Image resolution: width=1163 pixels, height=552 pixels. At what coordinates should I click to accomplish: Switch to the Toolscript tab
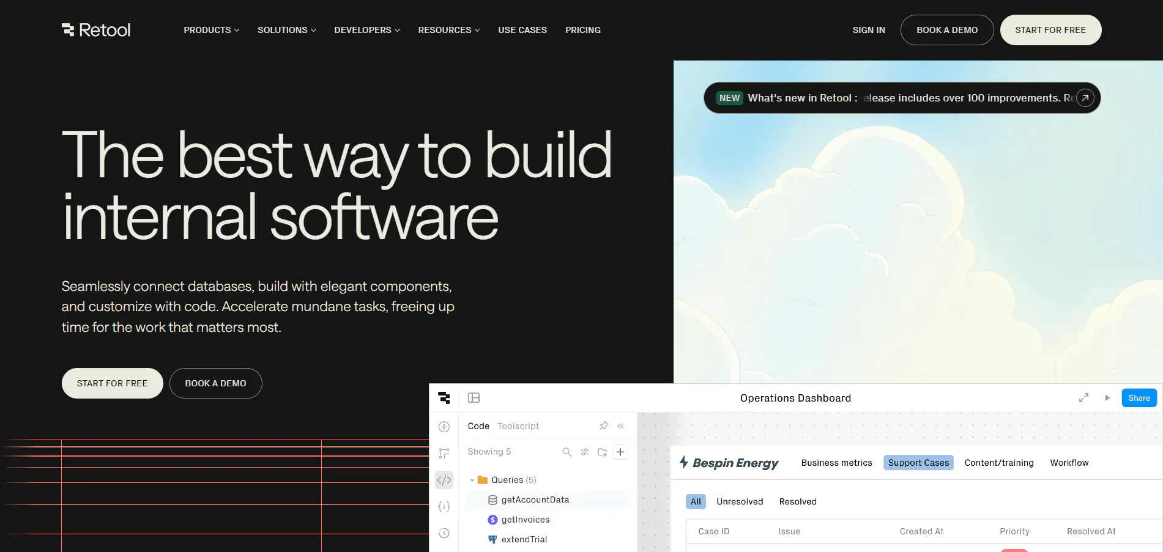518,426
